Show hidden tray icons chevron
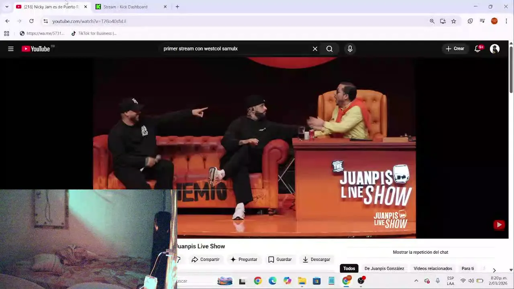This screenshot has height=289, width=514. tap(416, 281)
